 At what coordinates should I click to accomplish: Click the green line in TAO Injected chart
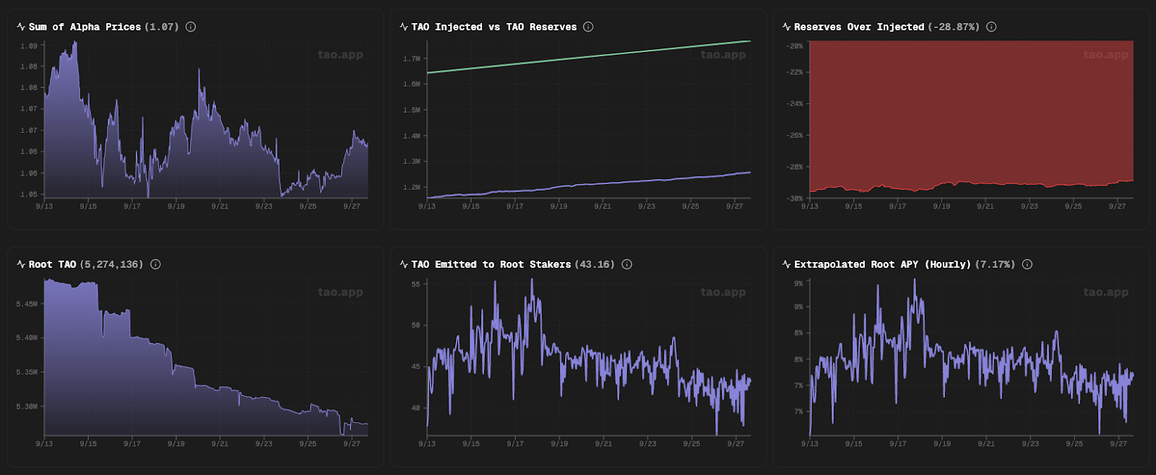click(589, 56)
